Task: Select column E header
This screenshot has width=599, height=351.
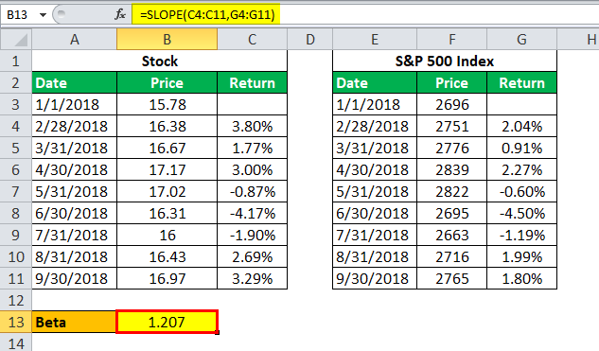Action: click(375, 40)
